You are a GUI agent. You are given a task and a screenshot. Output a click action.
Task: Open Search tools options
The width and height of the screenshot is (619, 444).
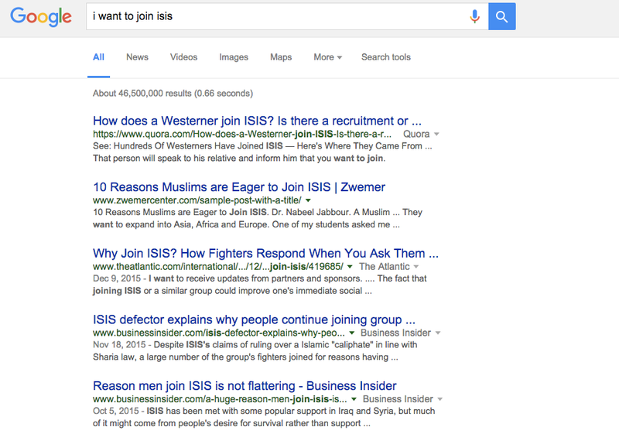[386, 57]
